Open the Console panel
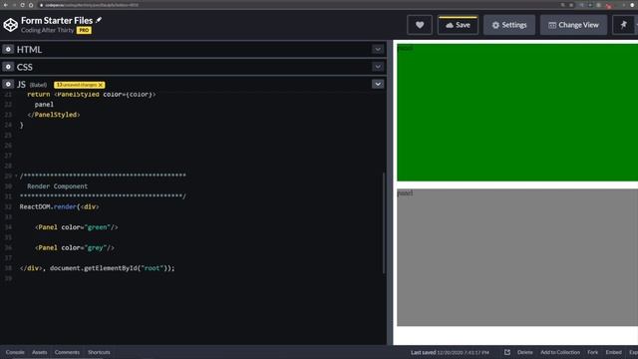The height and width of the screenshot is (359, 638). [x=15, y=352]
